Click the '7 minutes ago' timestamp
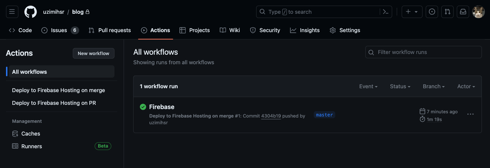 point(442,112)
